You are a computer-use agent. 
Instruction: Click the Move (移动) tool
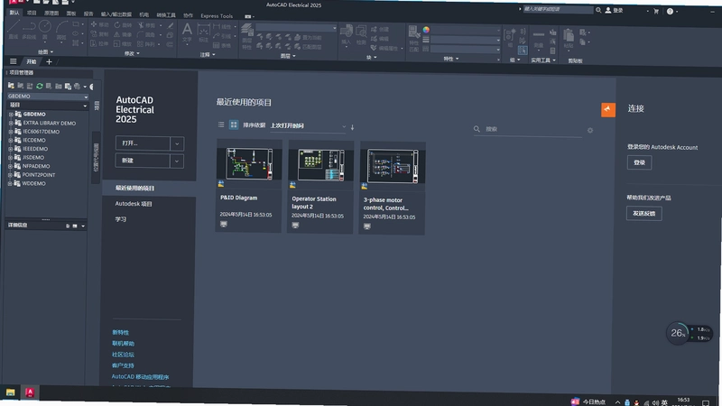click(99, 24)
